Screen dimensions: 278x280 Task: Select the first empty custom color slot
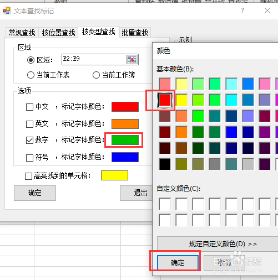165,204
